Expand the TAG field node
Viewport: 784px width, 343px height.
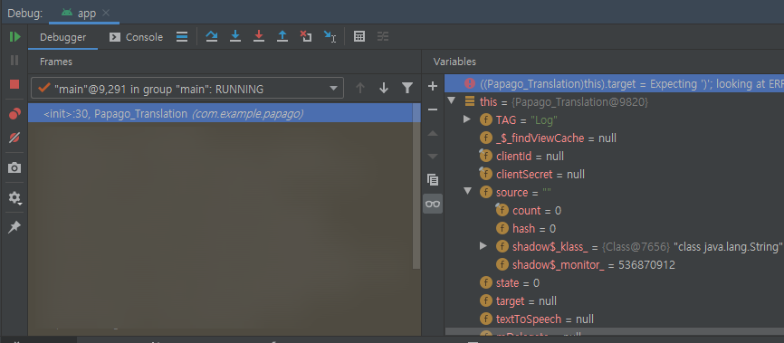point(467,119)
